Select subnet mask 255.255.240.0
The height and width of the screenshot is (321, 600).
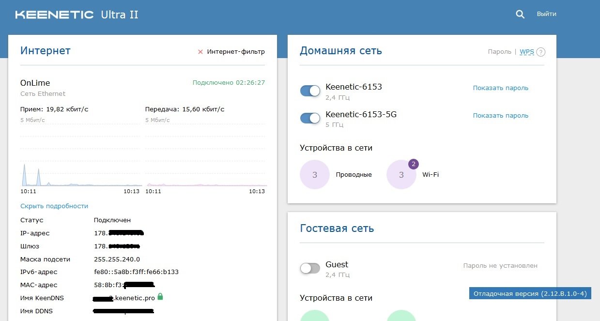pos(117,259)
